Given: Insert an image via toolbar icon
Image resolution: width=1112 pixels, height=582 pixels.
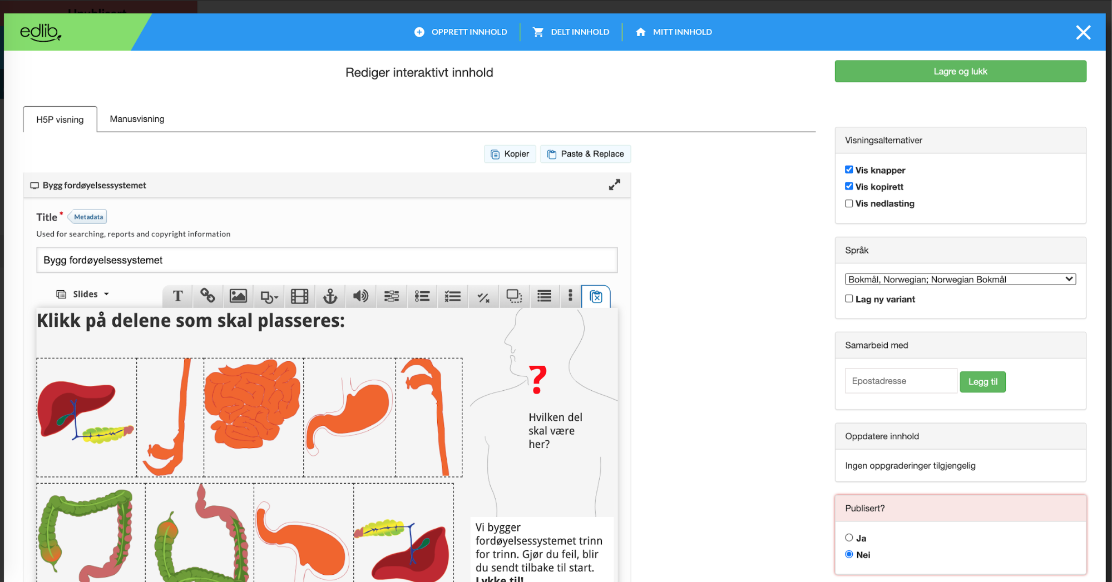Looking at the screenshot, I should (x=238, y=296).
